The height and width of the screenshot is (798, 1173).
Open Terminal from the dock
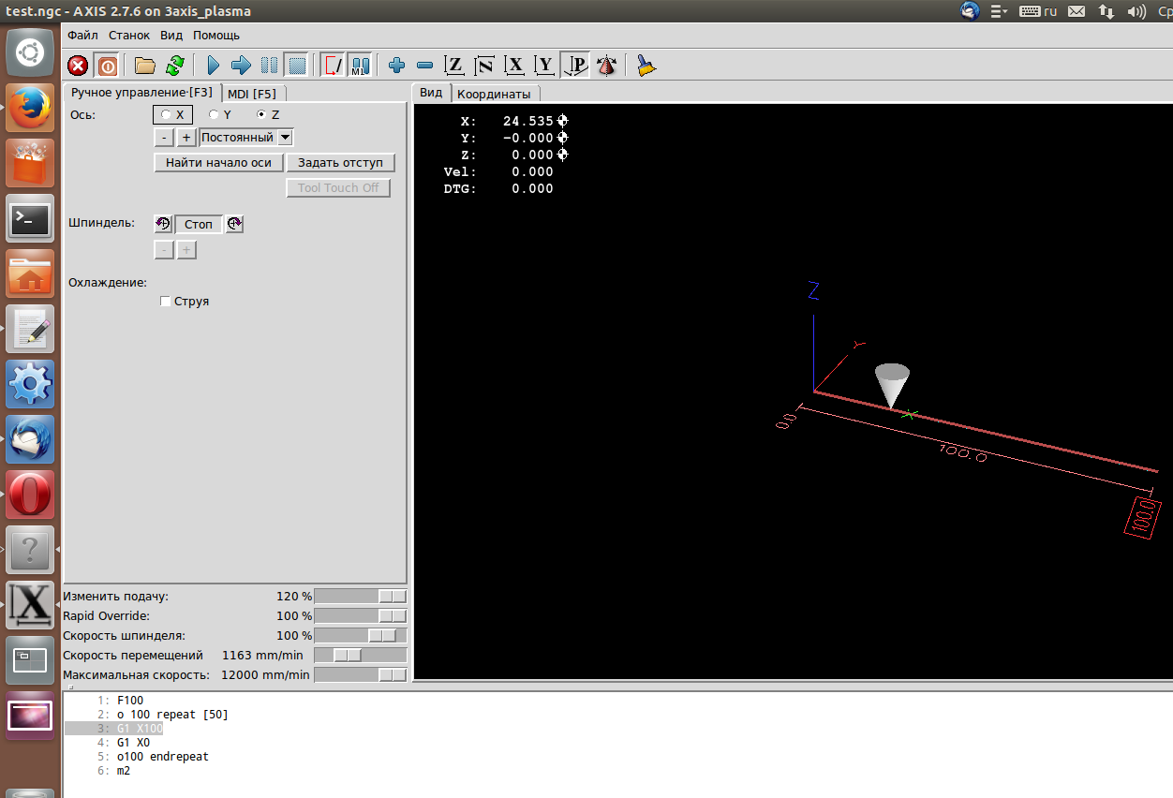point(30,219)
